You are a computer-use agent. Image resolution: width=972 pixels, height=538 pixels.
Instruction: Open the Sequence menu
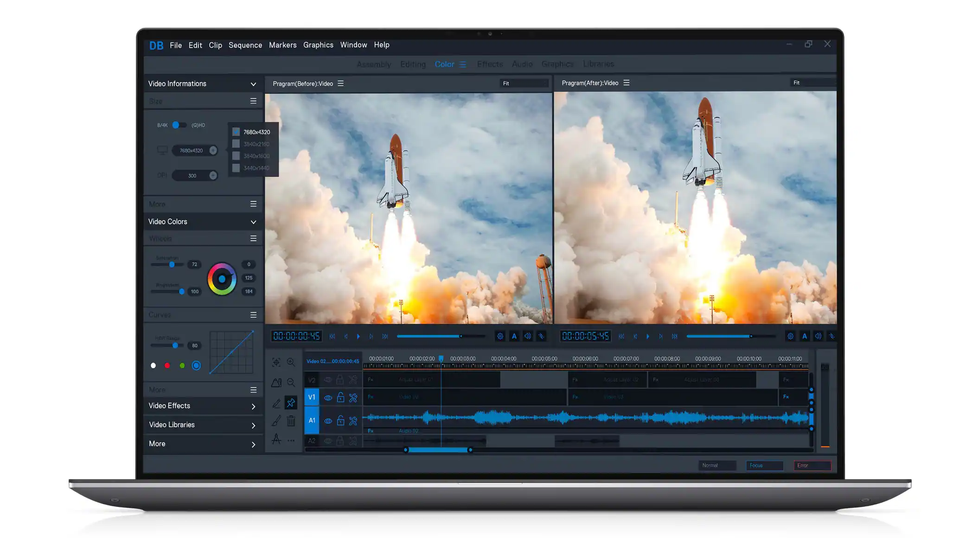pos(245,45)
